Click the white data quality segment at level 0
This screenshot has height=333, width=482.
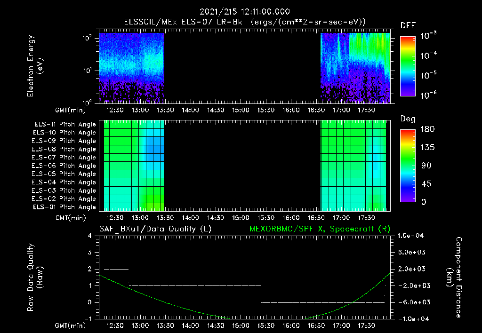coord(323,302)
